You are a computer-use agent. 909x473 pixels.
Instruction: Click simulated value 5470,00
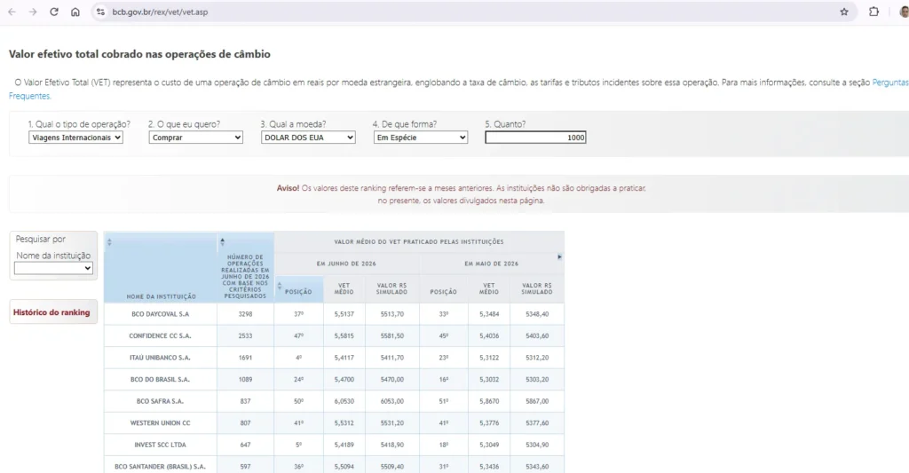391,379
